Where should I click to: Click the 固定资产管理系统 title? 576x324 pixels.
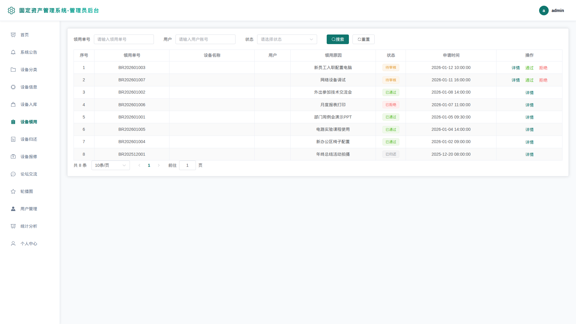[x=59, y=10]
